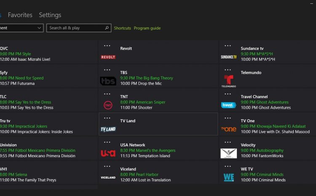Click the Sundance TV logo
The width and height of the screenshot is (316, 196).
(229, 57)
